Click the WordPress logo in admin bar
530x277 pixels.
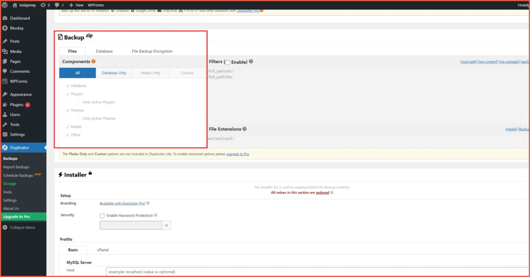(x=5, y=5)
